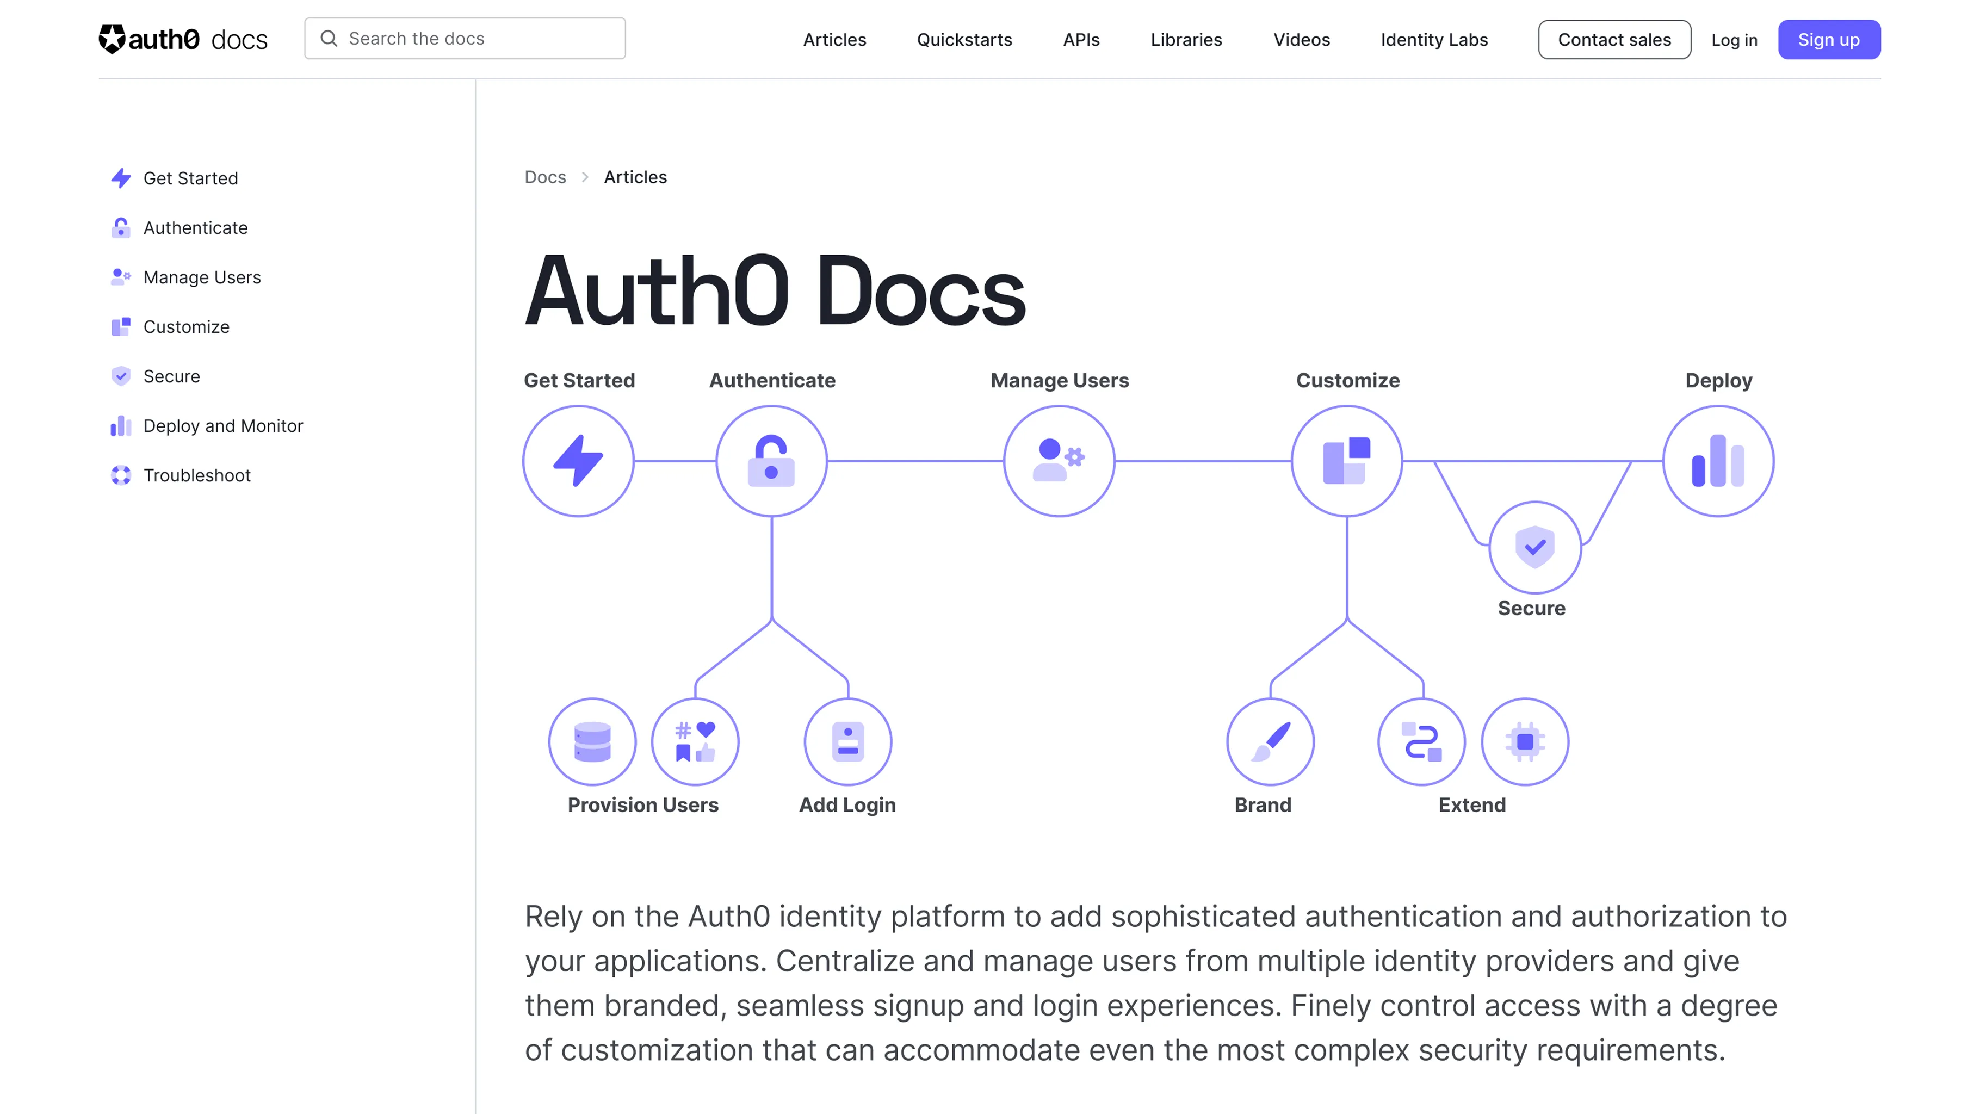Screen dimensions: 1980x1114
Task: Click the Customize layout icon in diagram
Action: 1347,461
